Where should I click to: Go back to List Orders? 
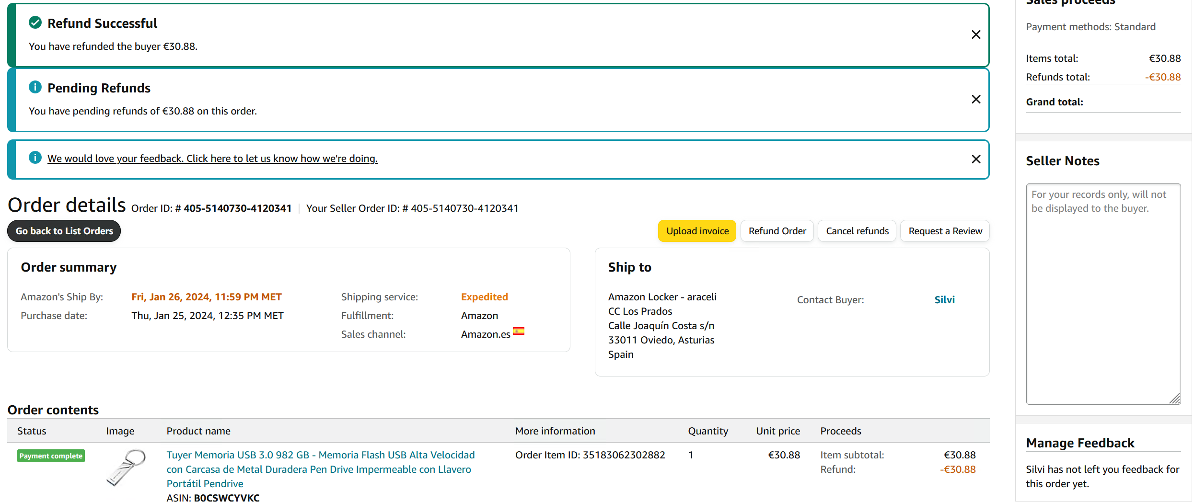(x=64, y=231)
